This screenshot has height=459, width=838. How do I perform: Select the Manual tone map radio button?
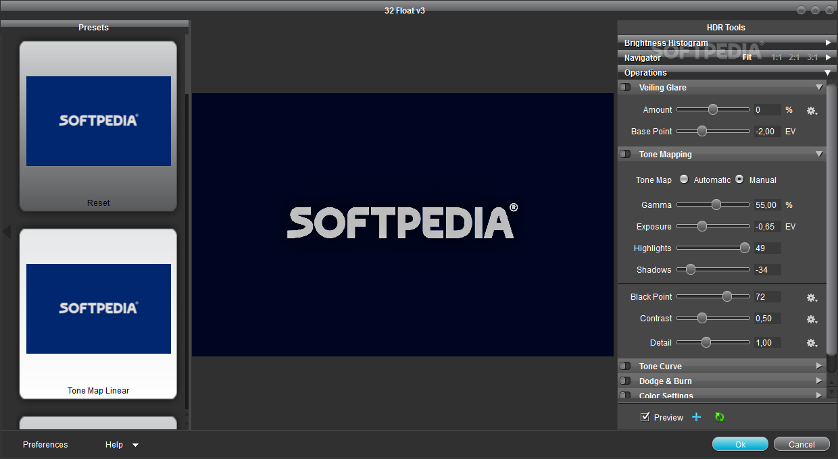click(x=739, y=180)
